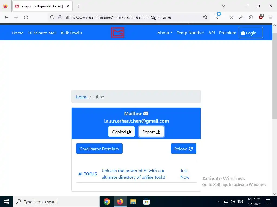
Task: Open the Premium nav link
Action: tap(227, 33)
